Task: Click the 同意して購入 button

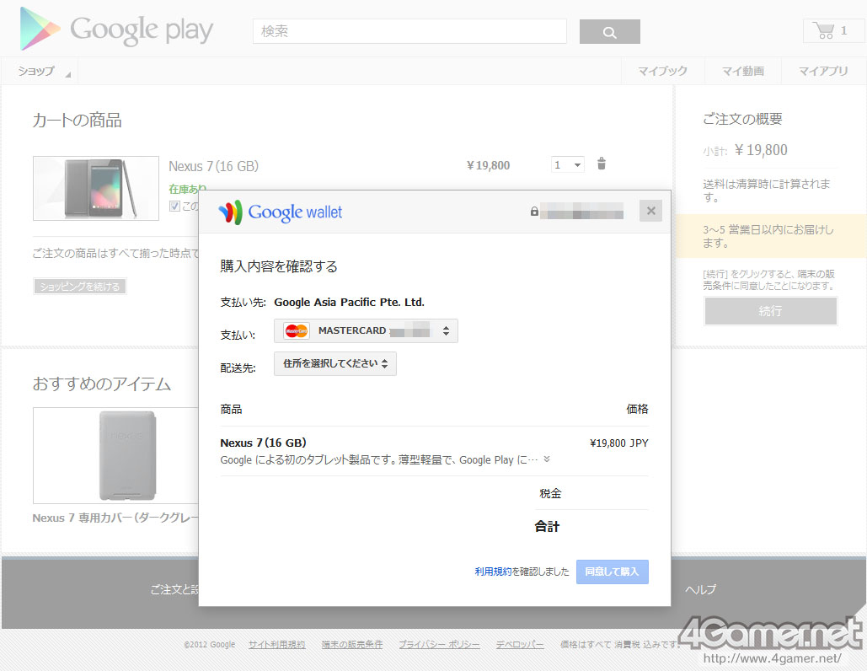Action: click(612, 572)
